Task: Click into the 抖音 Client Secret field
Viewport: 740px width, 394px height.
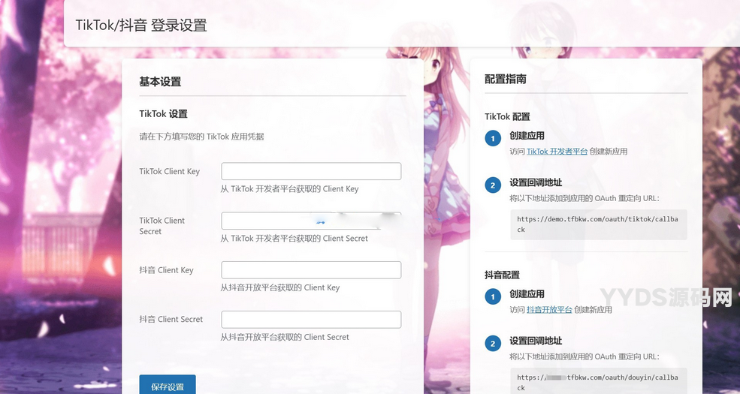Action: click(x=310, y=320)
